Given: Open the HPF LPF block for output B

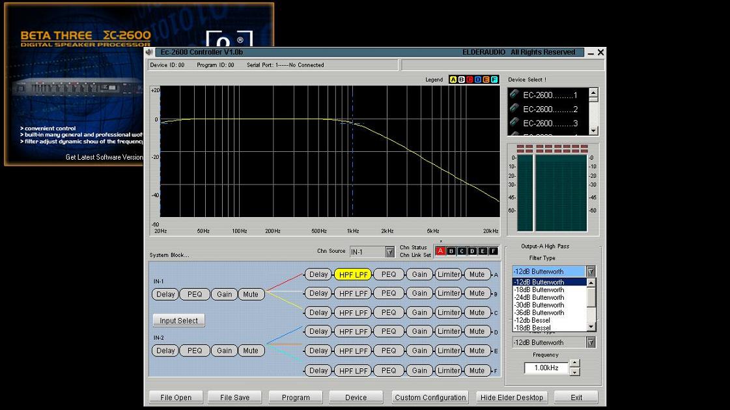Looking at the screenshot, I should pos(354,293).
